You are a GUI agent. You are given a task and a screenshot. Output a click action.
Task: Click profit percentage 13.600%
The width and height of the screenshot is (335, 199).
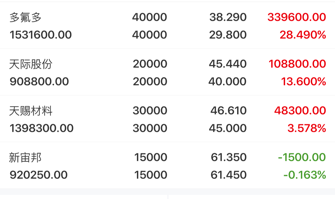click(303, 81)
